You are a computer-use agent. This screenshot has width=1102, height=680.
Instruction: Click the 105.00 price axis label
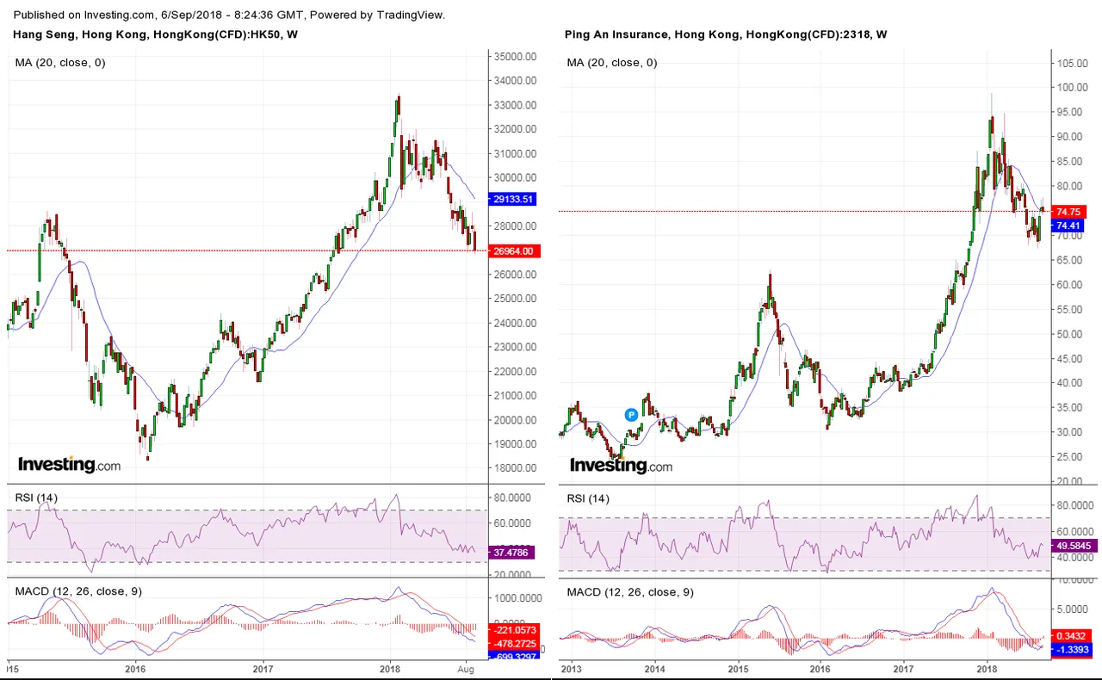point(1072,64)
